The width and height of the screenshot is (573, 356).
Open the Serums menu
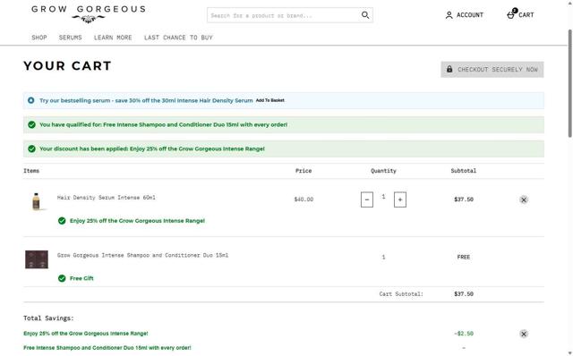[x=70, y=38]
